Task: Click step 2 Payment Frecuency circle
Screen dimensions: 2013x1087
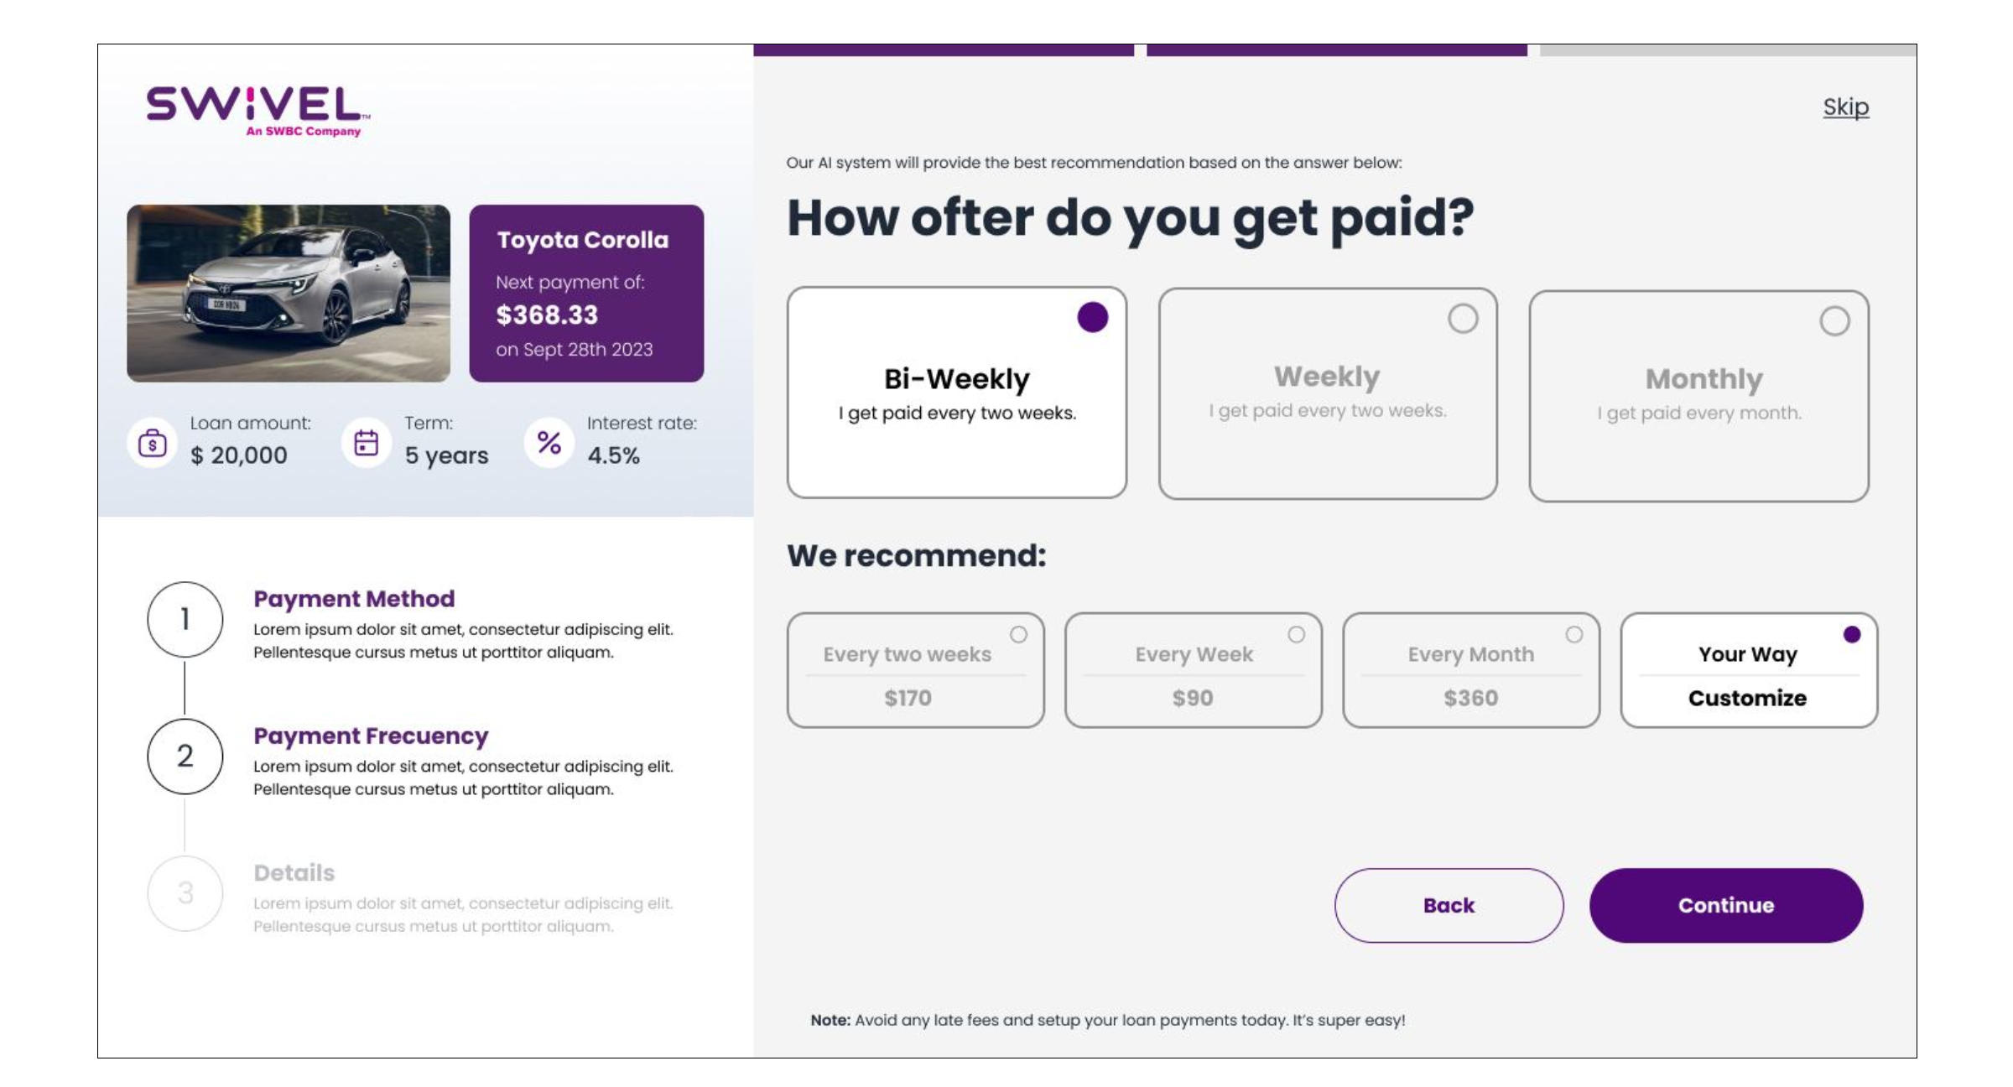Action: (185, 756)
